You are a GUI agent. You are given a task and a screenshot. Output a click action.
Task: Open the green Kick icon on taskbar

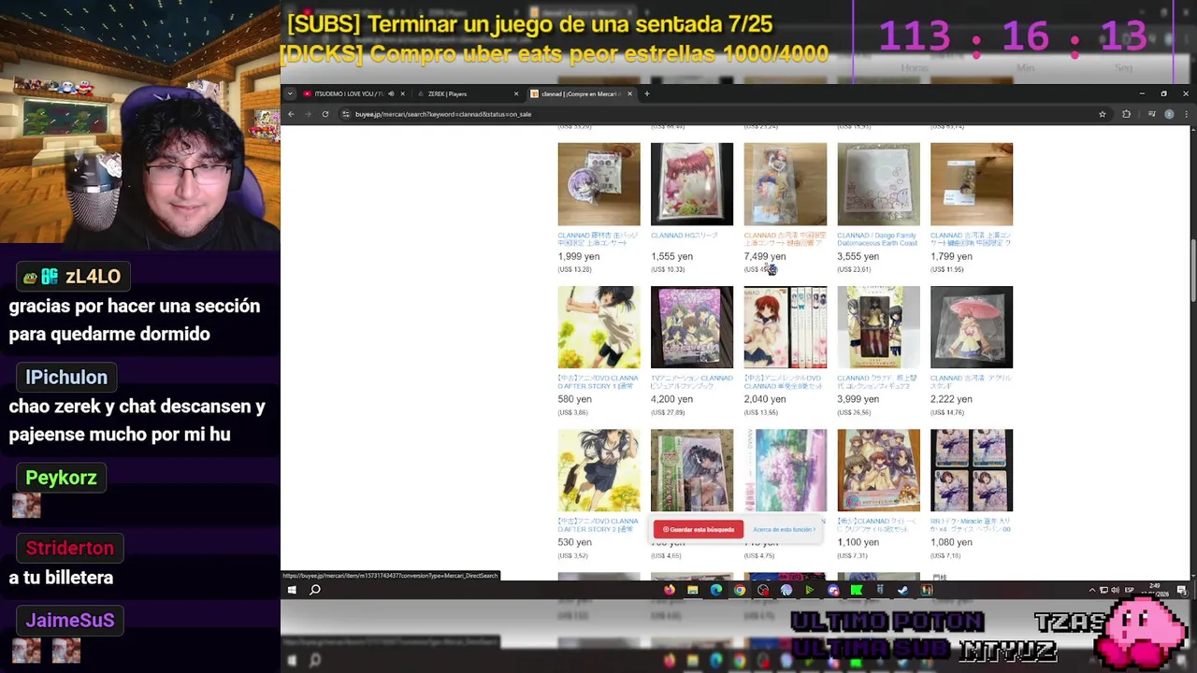[x=857, y=590]
